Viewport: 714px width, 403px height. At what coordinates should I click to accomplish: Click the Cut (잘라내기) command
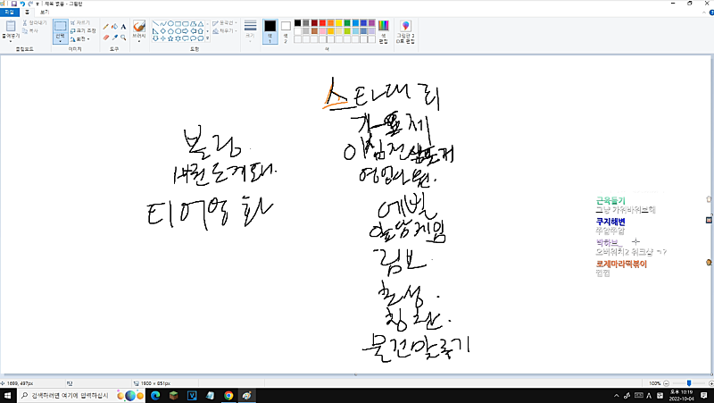(35, 22)
